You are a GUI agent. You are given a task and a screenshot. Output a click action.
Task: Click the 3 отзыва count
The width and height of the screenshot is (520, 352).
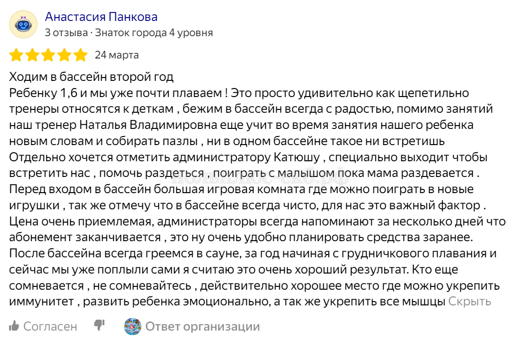tap(66, 33)
